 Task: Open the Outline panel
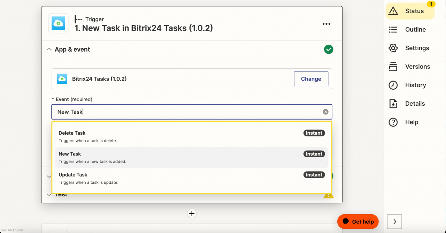(x=407, y=30)
